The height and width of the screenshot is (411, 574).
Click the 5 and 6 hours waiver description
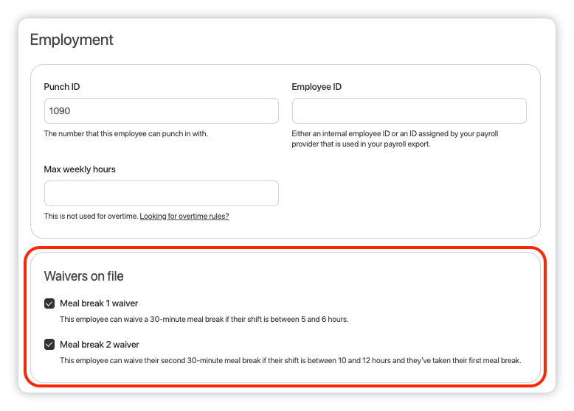[x=204, y=320]
